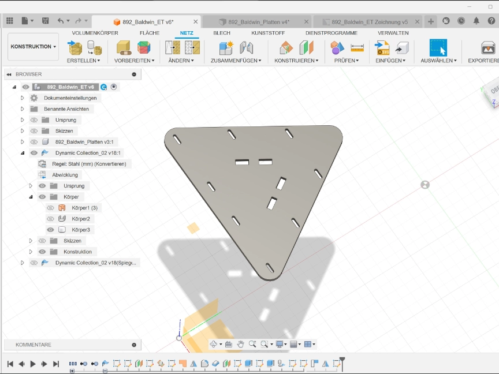499x374 pixels.
Task: Open the data panel grid icon
Action: [10, 21]
